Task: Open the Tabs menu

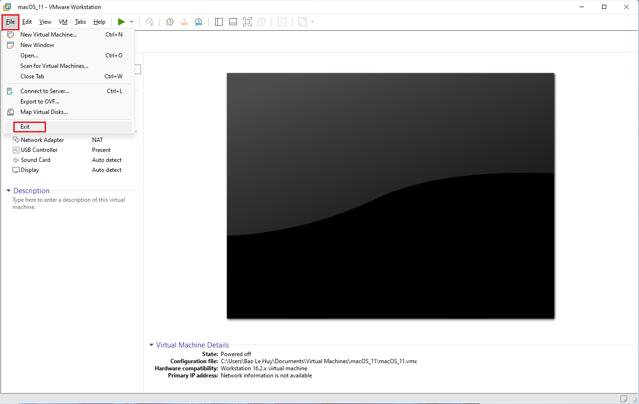Action: (x=80, y=22)
